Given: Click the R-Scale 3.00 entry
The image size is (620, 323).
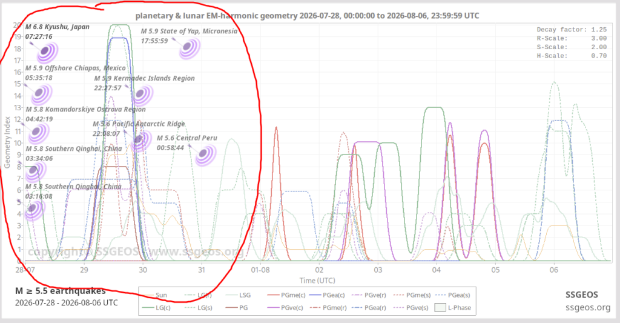Looking at the screenshot, I should pyautogui.click(x=572, y=38).
